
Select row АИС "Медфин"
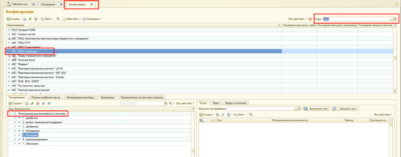[x=144, y=64]
